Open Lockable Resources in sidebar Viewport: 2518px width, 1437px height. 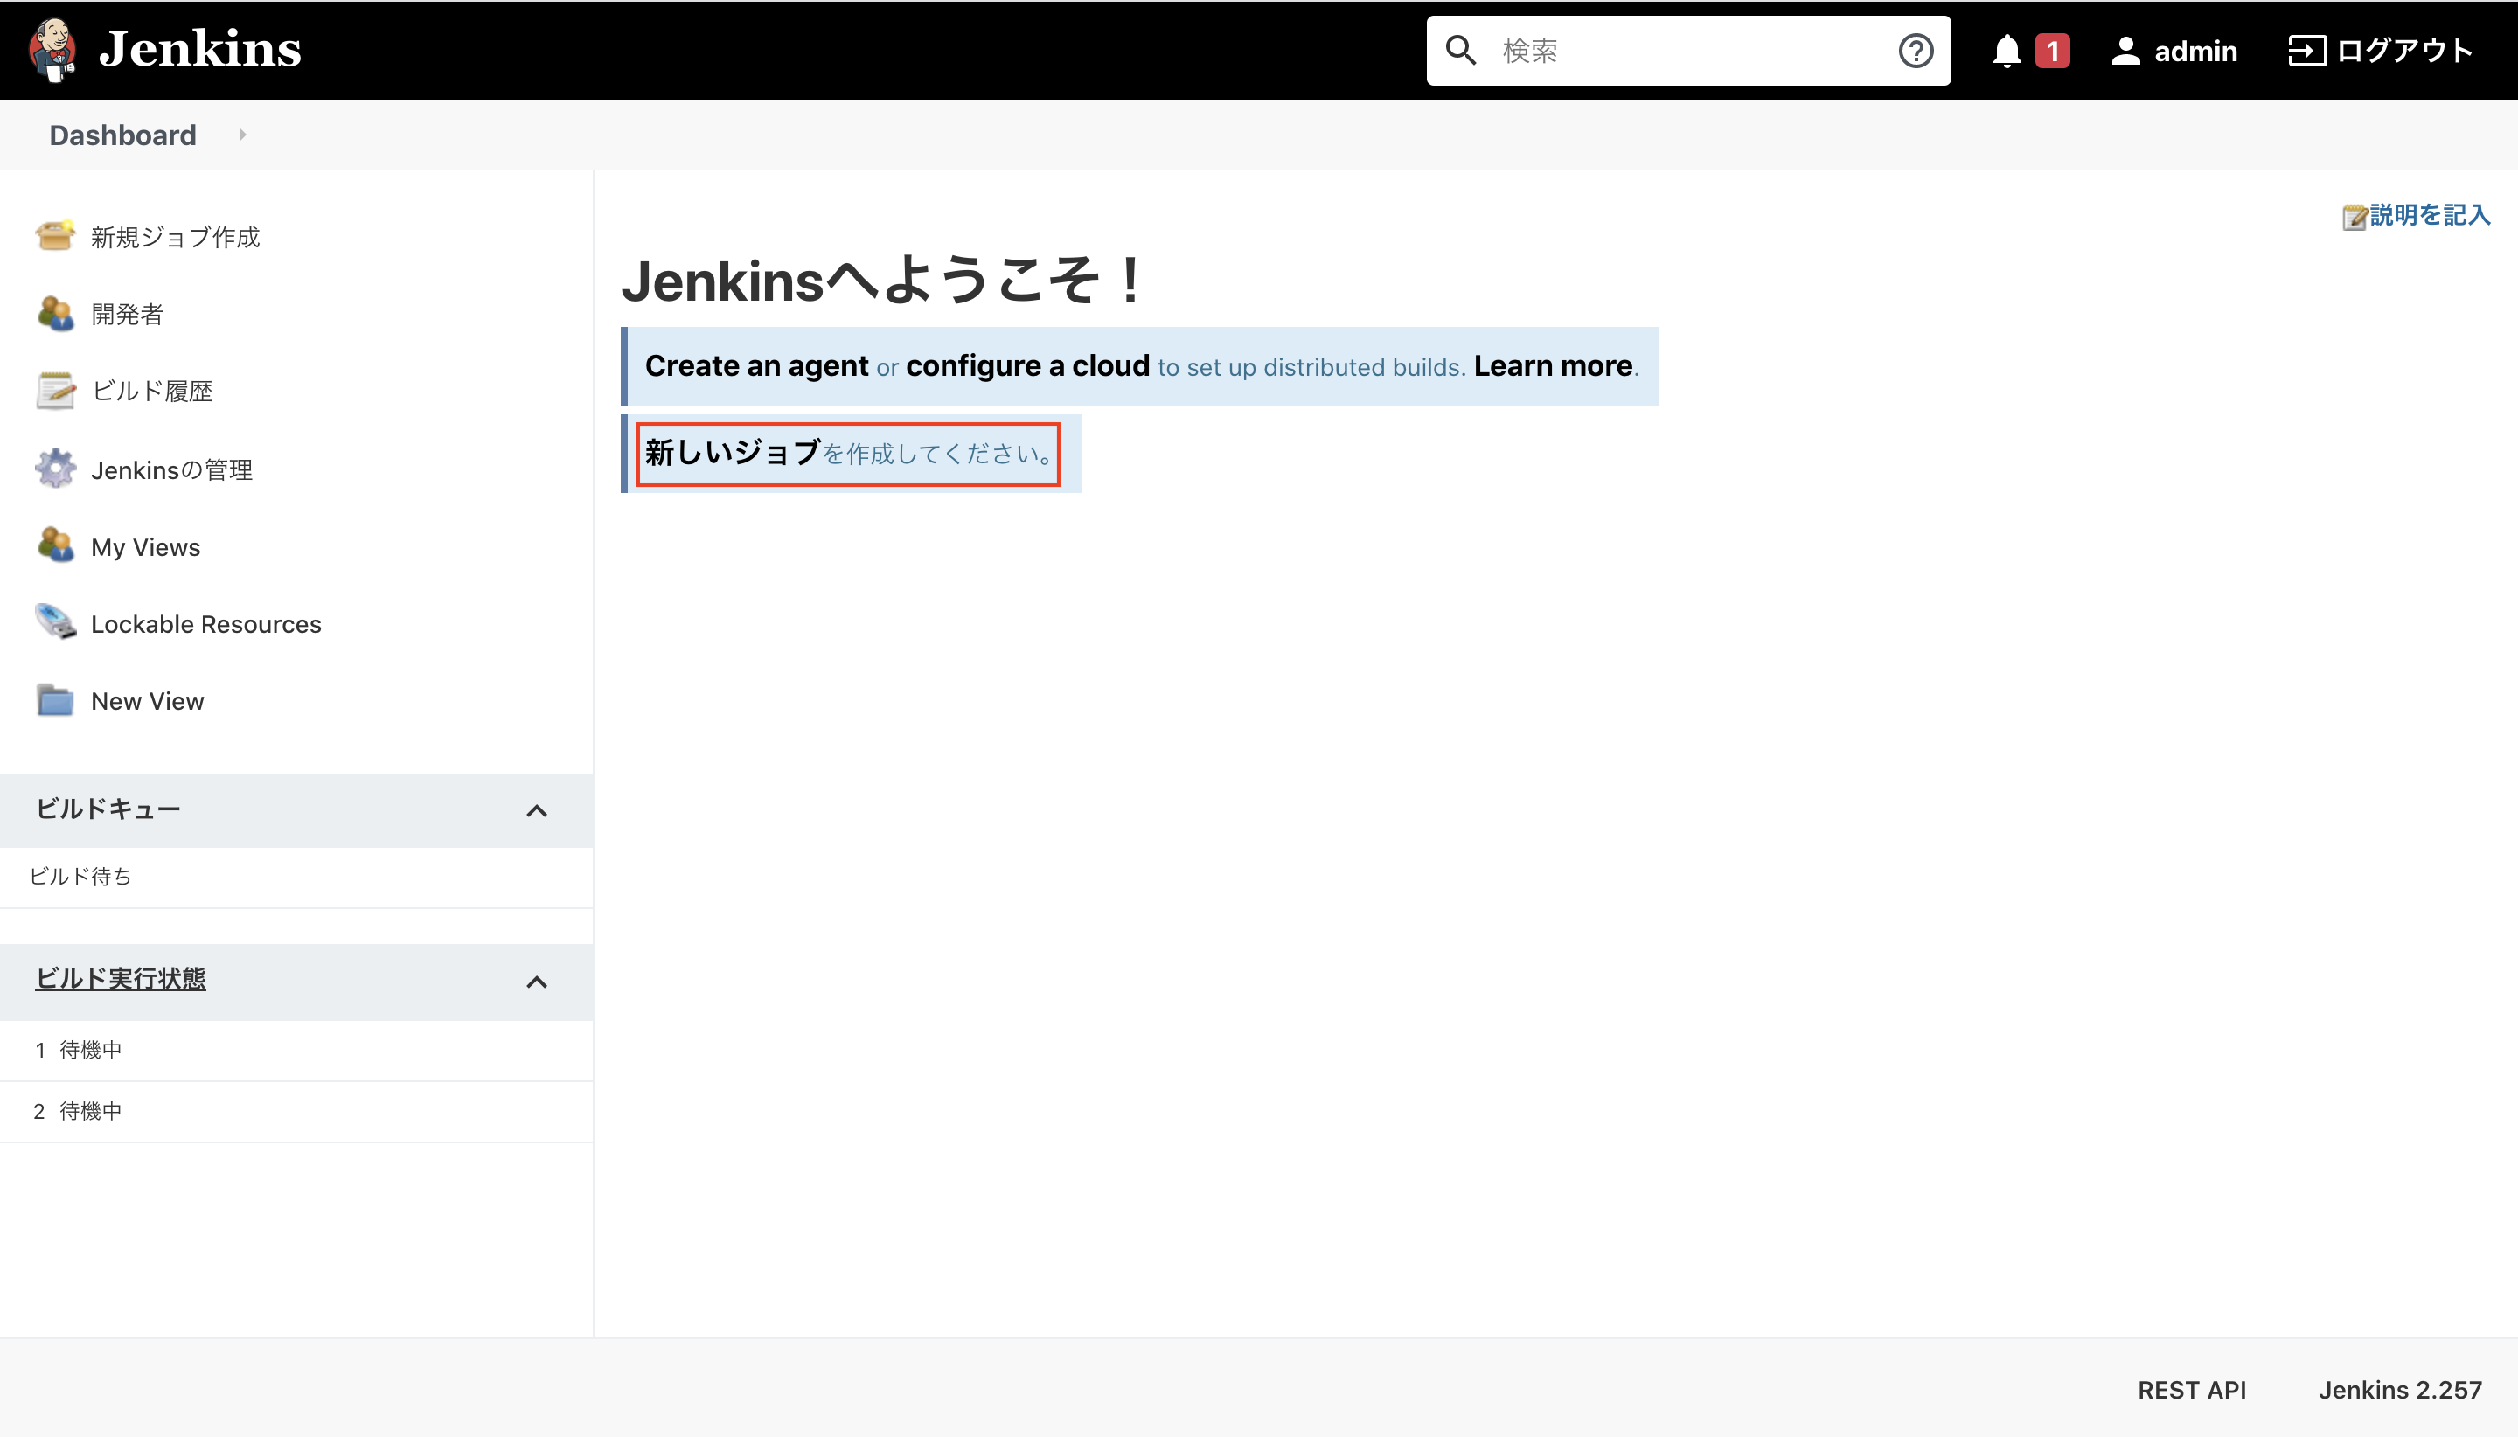206,624
